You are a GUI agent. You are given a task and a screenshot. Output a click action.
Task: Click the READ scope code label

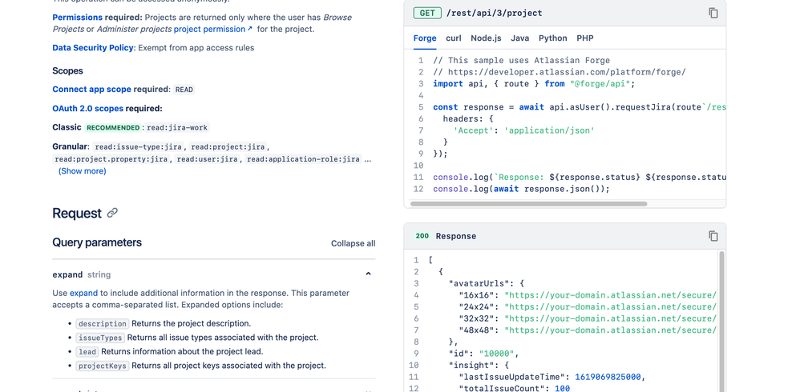click(x=184, y=90)
